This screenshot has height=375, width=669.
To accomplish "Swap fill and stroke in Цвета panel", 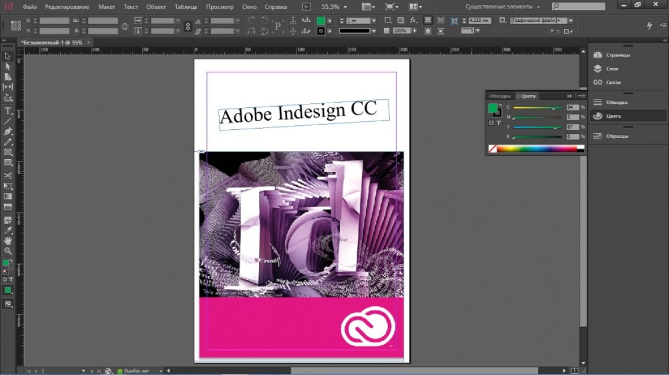I will click(500, 105).
